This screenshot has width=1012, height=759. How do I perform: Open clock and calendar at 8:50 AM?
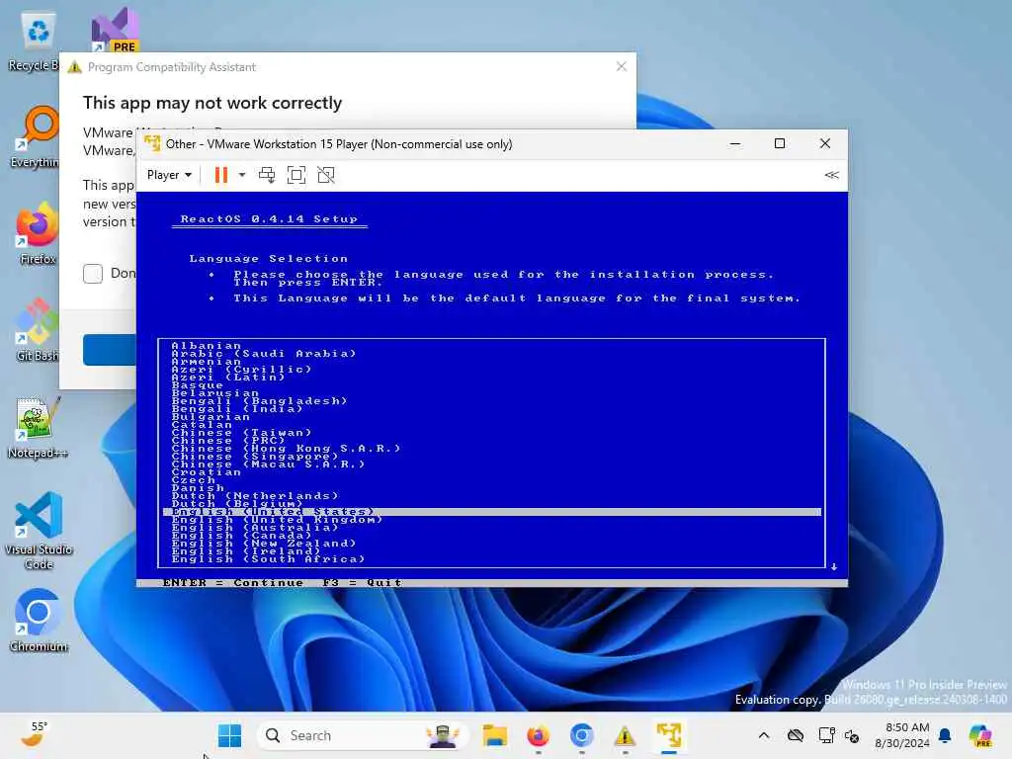901,735
